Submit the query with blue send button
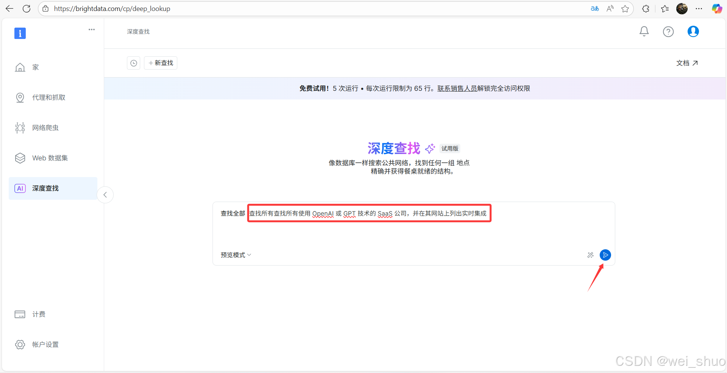This screenshot has height=373, width=727. coord(605,255)
